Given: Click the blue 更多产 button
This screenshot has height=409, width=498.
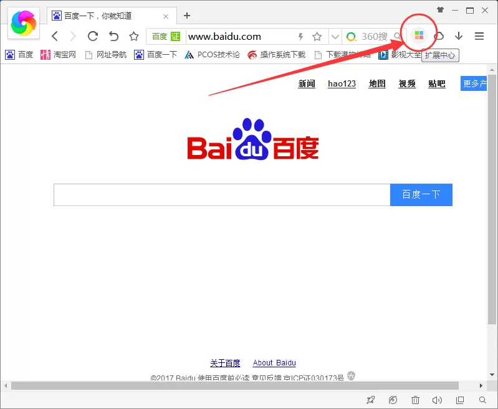Looking at the screenshot, I should [x=474, y=83].
